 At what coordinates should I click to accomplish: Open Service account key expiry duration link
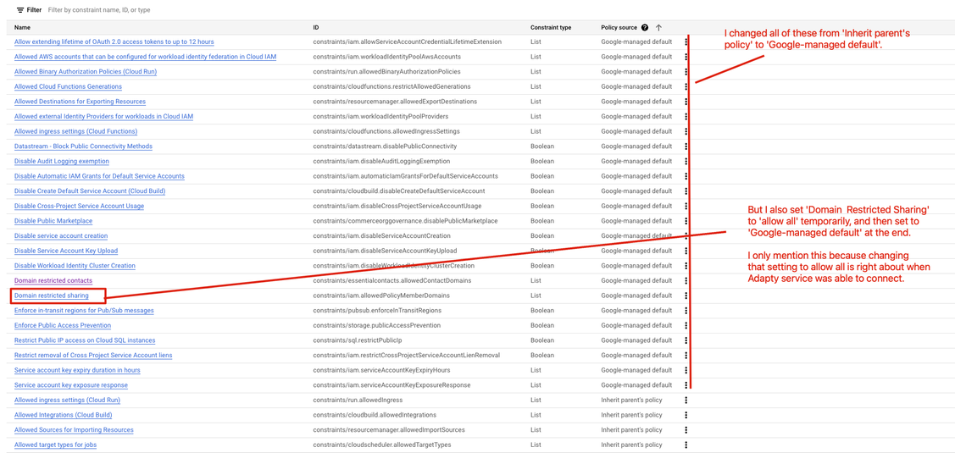coord(77,369)
